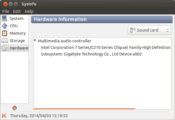Click the combo box up-down arrows
Screen dimensions: 175x120
pyautogui.click(x=168, y=30)
